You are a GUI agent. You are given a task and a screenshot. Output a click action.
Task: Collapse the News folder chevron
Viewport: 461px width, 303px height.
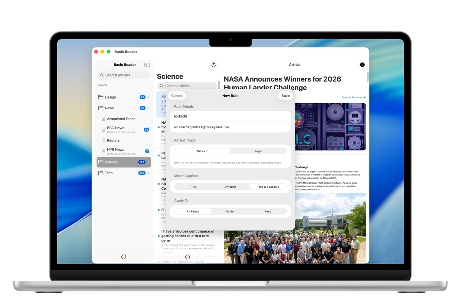(x=148, y=108)
